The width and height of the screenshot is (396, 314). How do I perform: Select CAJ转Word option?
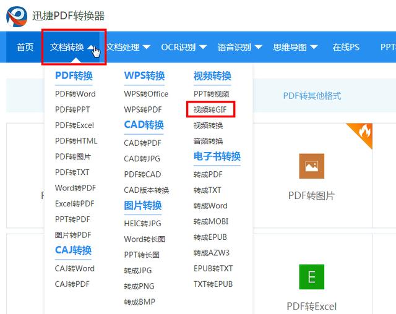click(x=75, y=268)
